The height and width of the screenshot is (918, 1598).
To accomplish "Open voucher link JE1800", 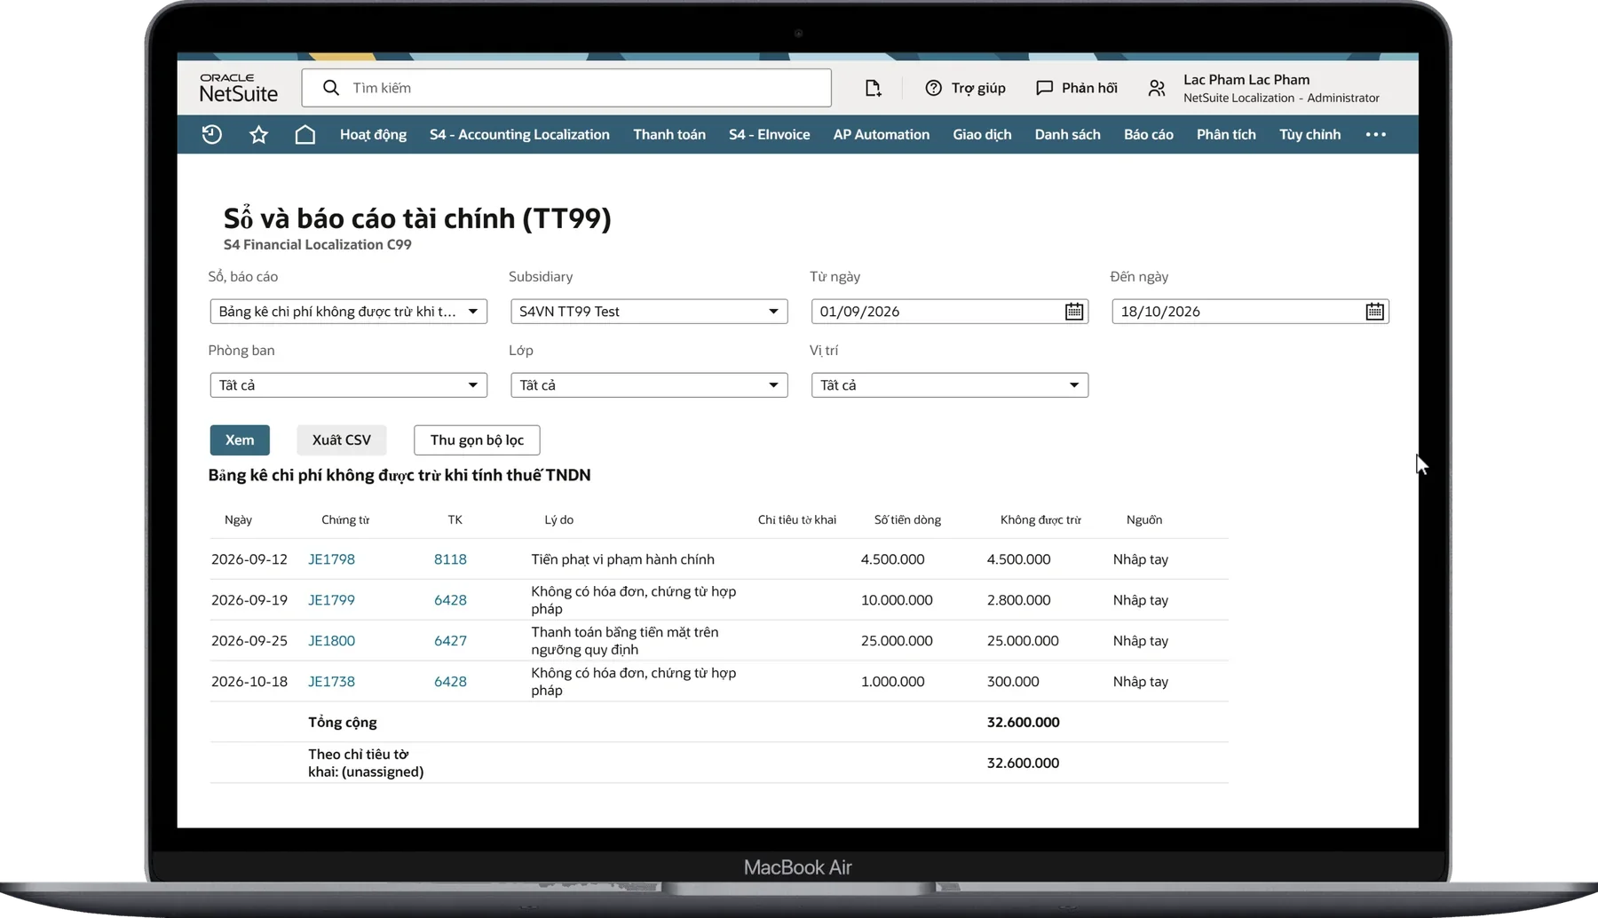I will (331, 641).
